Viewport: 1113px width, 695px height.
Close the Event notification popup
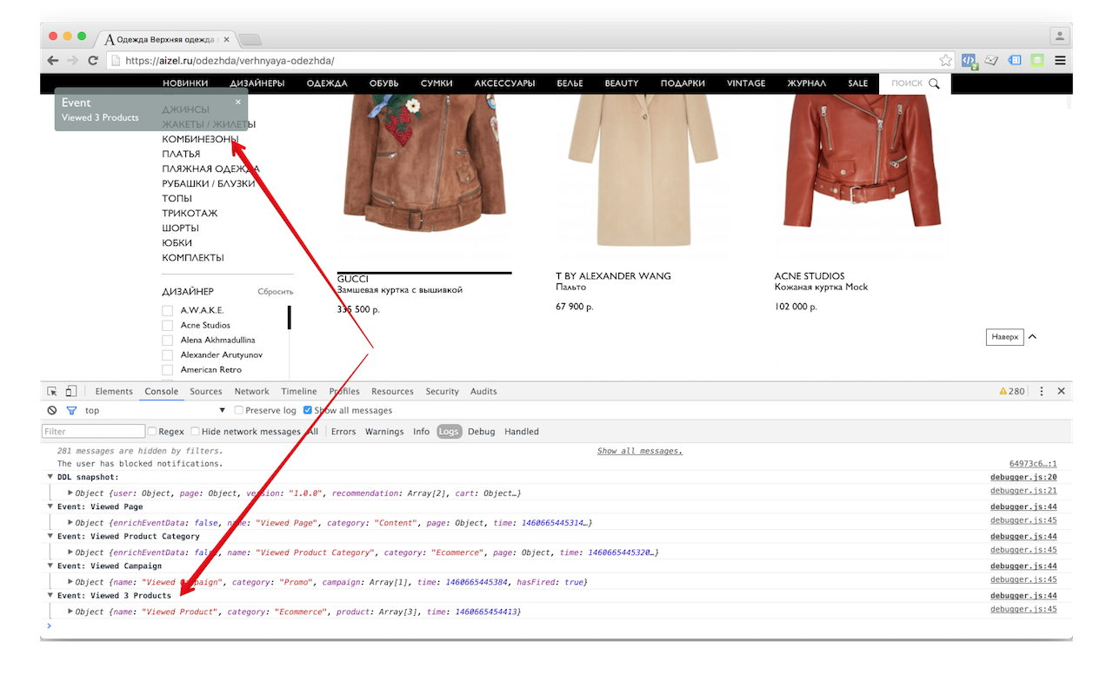click(238, 102)
